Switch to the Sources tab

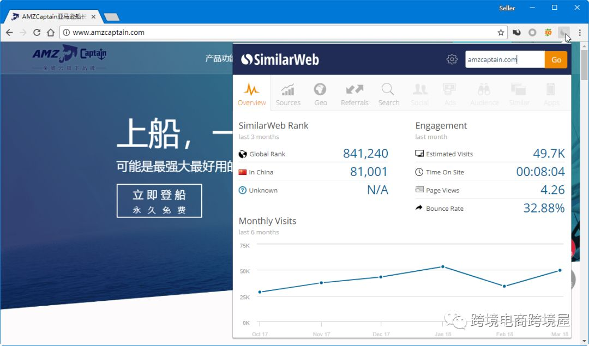pos(288,95)
